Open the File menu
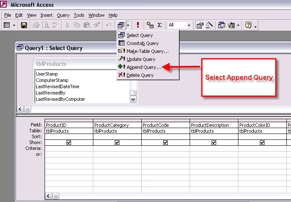The width and height of the screenshot is (291, 202). tap(8, 15)
